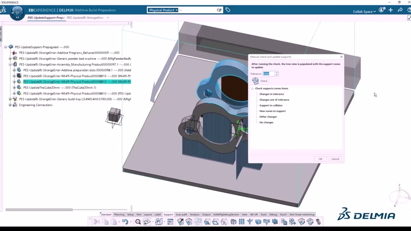Open the Collab Space dropdown

point(364,12)
